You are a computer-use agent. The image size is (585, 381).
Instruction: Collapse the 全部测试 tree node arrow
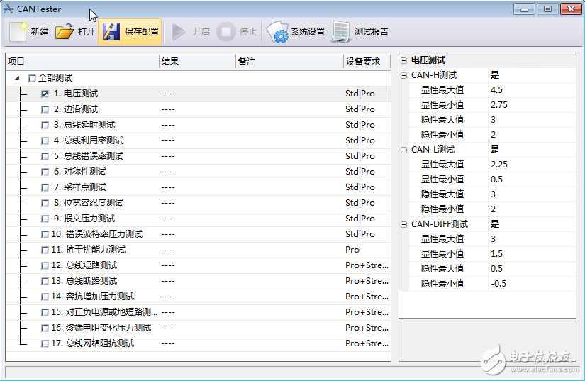coord(17,78)
